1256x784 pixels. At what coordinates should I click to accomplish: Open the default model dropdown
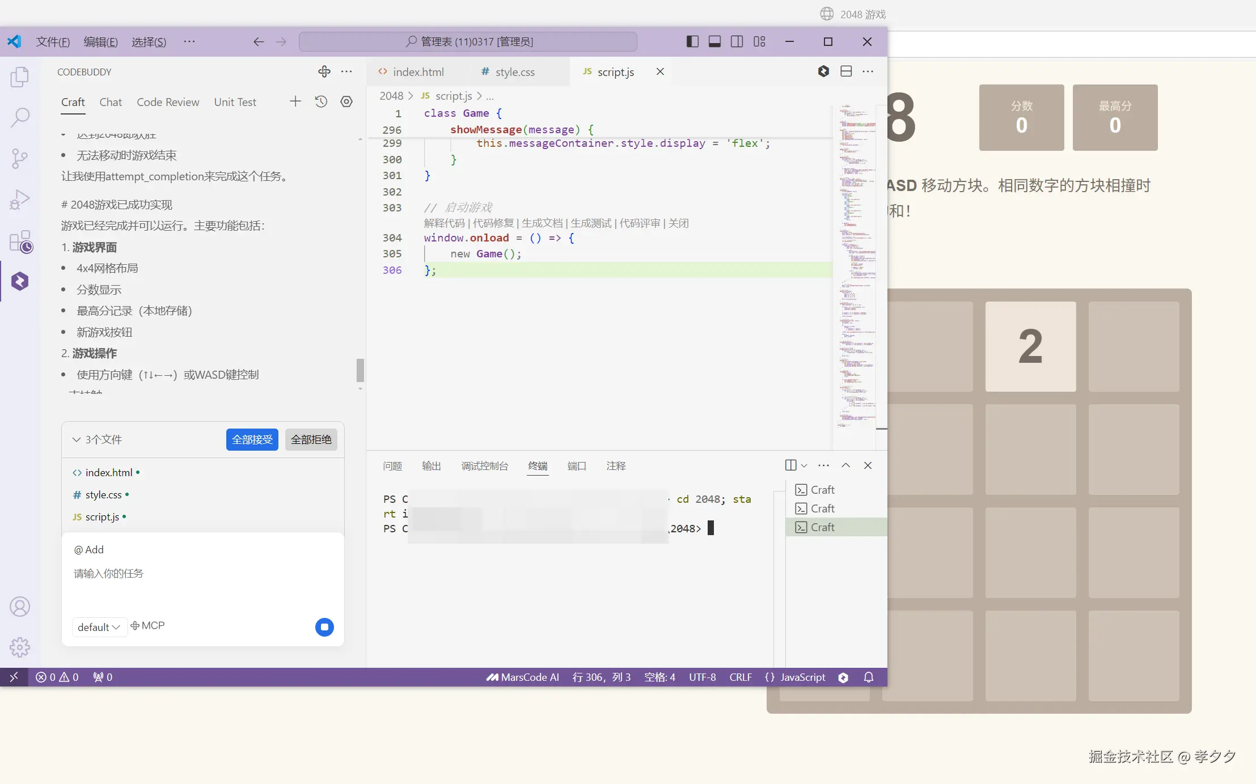[99, 627]
